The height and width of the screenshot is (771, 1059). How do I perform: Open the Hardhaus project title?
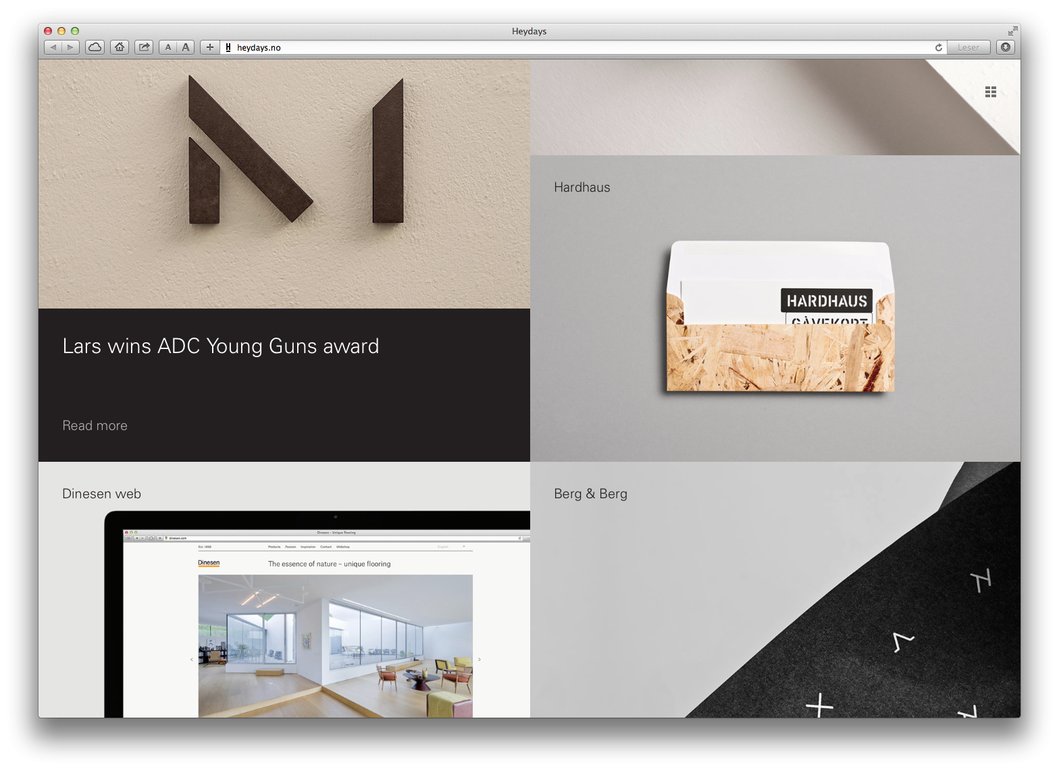[582, 188]
